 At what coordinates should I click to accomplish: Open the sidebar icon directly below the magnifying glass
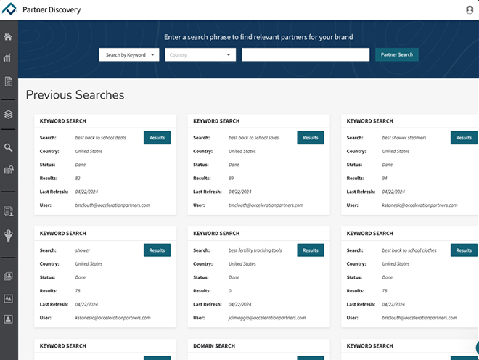[x=8, y=170]
